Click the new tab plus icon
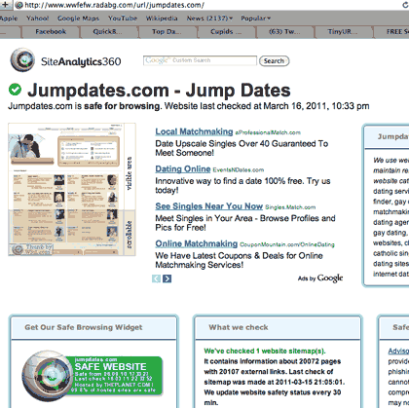This screenshot has width=409, height=408. click(x=5, y=5)
